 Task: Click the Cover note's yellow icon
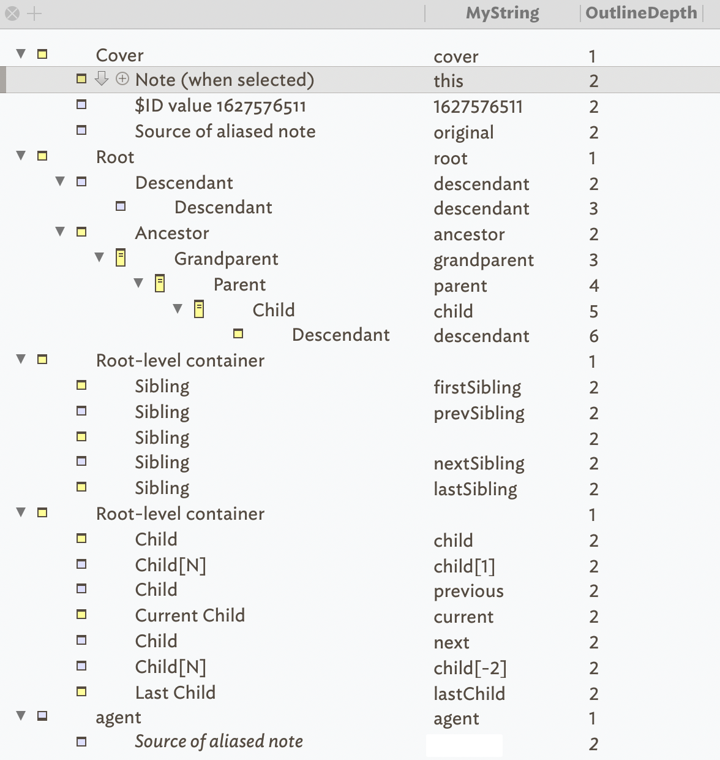(42, 54)
